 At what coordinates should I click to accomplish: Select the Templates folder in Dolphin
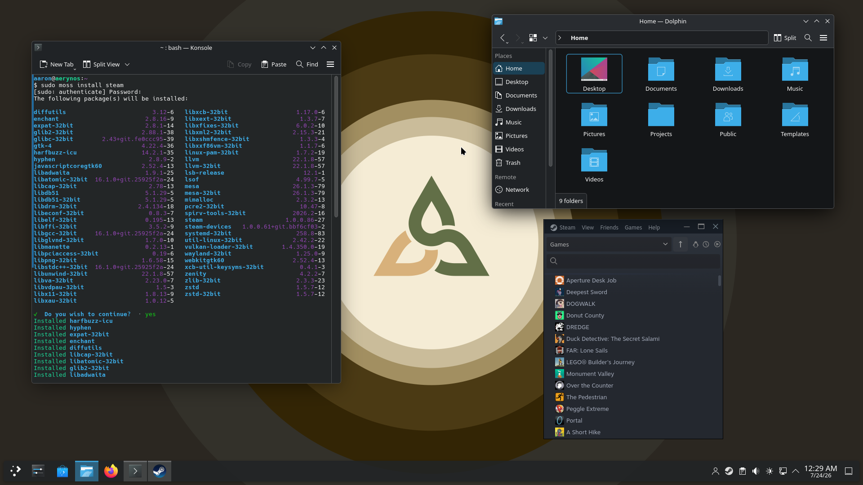795,119
